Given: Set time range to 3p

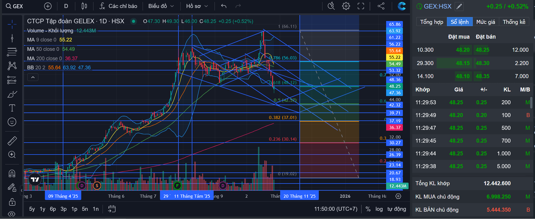Looking at the screenshot, I should tap(64, 209).
